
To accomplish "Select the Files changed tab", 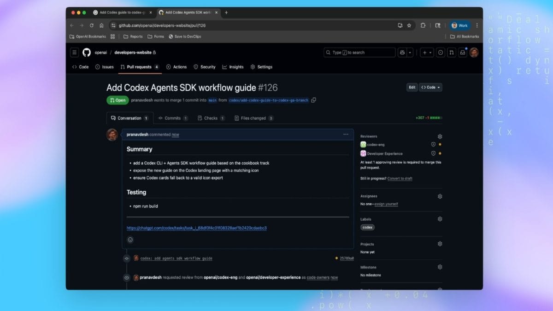I will (x=254, y=118).
